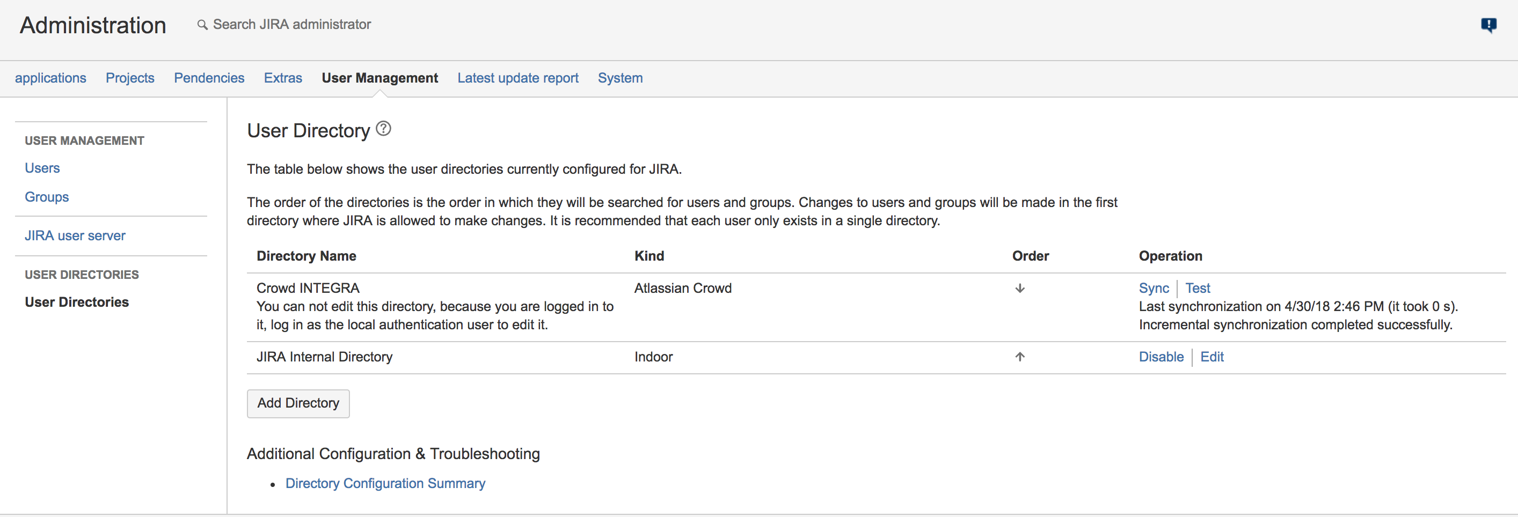Click the search magnifier icon
1518x517 pixels.
[x=202, y=25]
